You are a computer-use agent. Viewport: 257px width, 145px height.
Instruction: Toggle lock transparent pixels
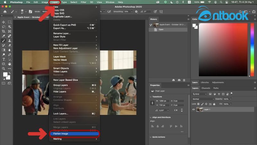(x=198, y=104)
